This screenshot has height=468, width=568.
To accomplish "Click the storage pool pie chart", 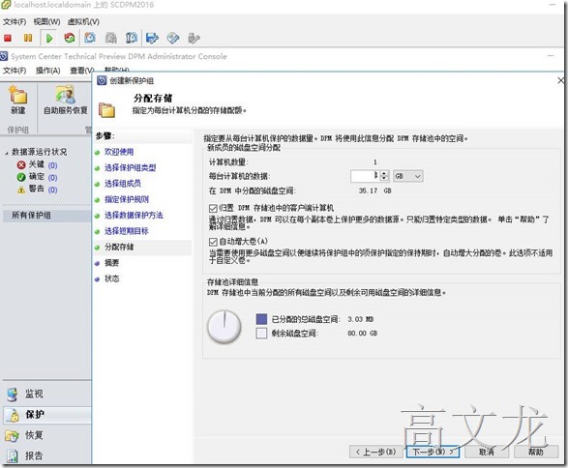I will click(x=224, y=327).
